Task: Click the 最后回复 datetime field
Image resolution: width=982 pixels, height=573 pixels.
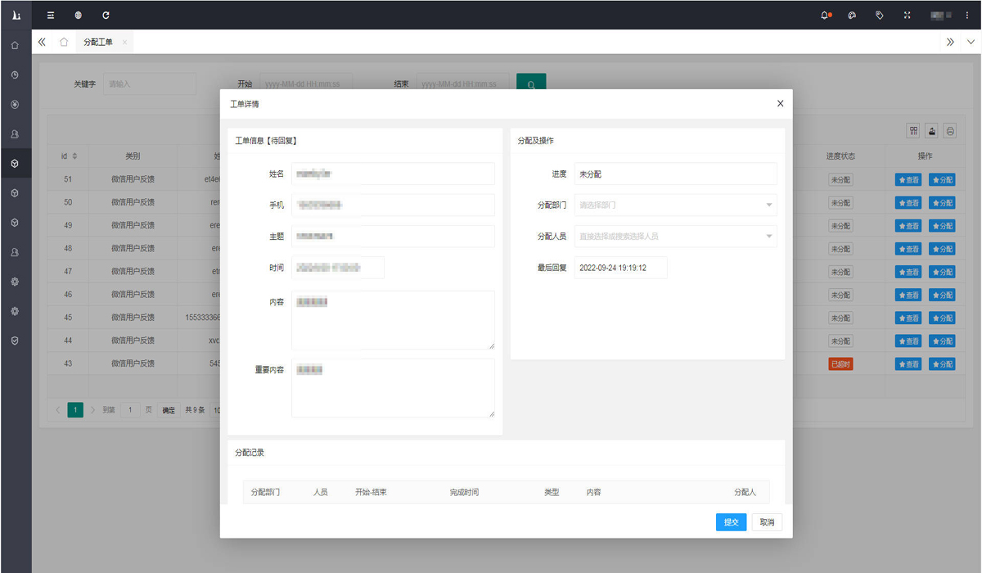Action: pyautogui.click(x=620, y=268)
